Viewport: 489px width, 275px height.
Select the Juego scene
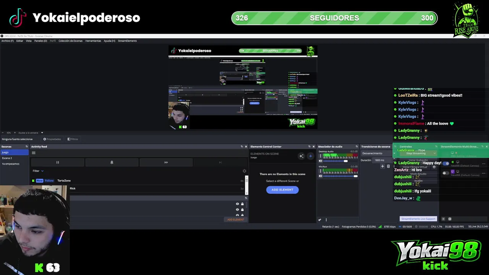point(14,152)
